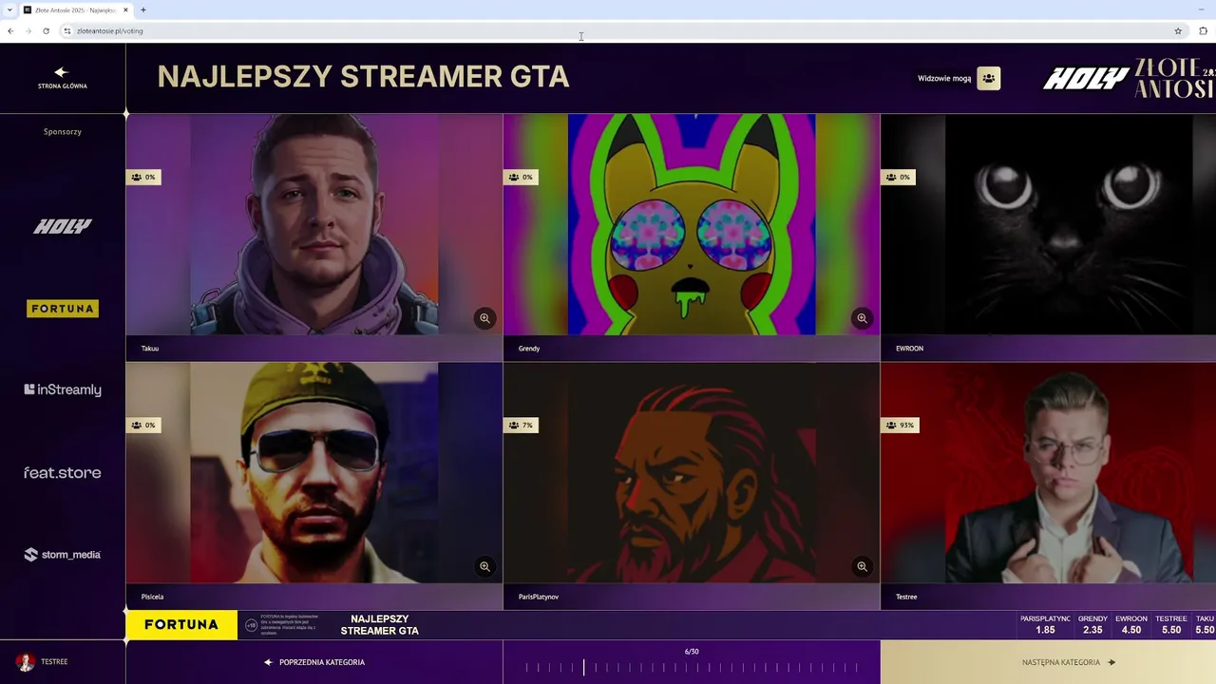Open the yellow Fortuna sponsor logo in the sidebar
Viewport: 1216px width, 684px height.
point(63,309)
